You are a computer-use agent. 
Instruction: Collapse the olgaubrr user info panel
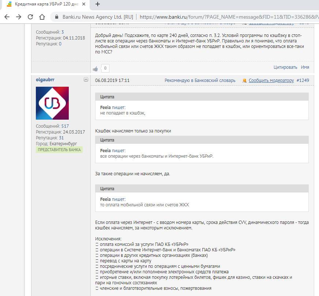point(86,79)
